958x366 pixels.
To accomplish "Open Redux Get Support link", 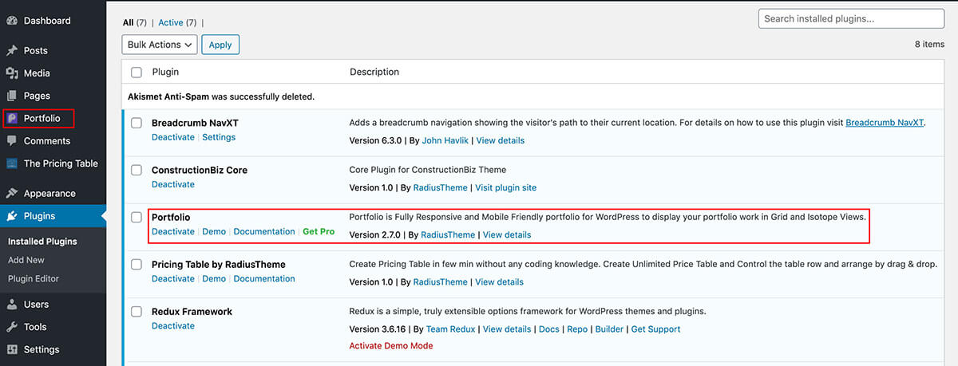I will pyautogui.click(x=655, y=329).
